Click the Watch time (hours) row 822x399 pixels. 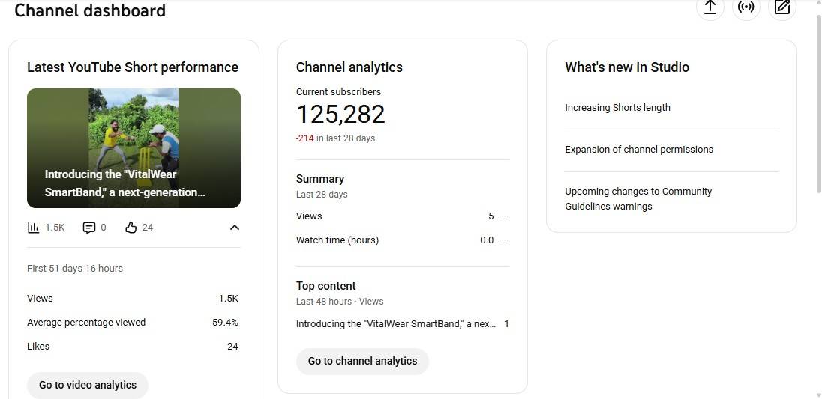pos(402,240)
